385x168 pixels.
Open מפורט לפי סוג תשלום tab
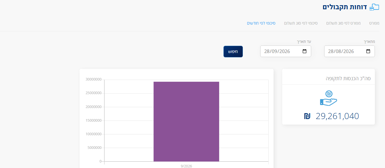point(343,23)
